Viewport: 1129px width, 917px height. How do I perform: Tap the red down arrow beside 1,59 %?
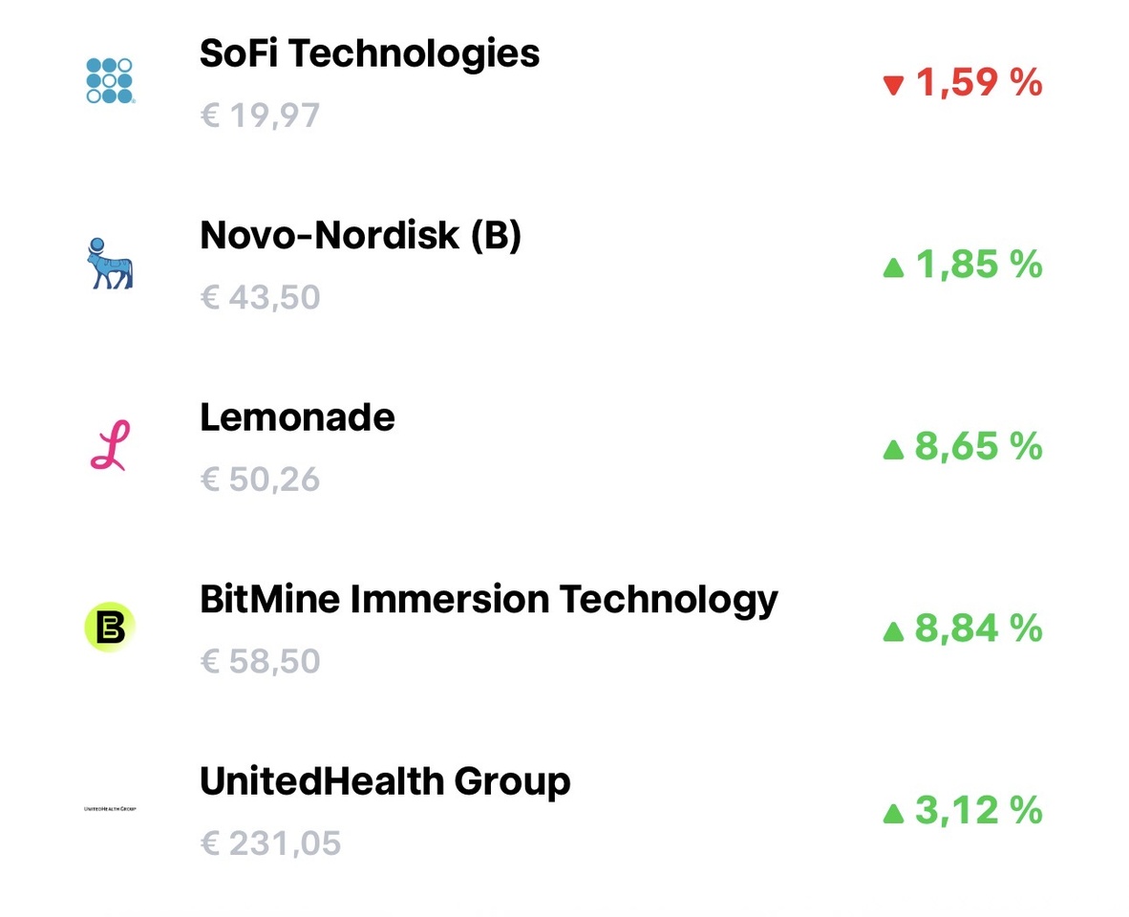tap(893, 85)
